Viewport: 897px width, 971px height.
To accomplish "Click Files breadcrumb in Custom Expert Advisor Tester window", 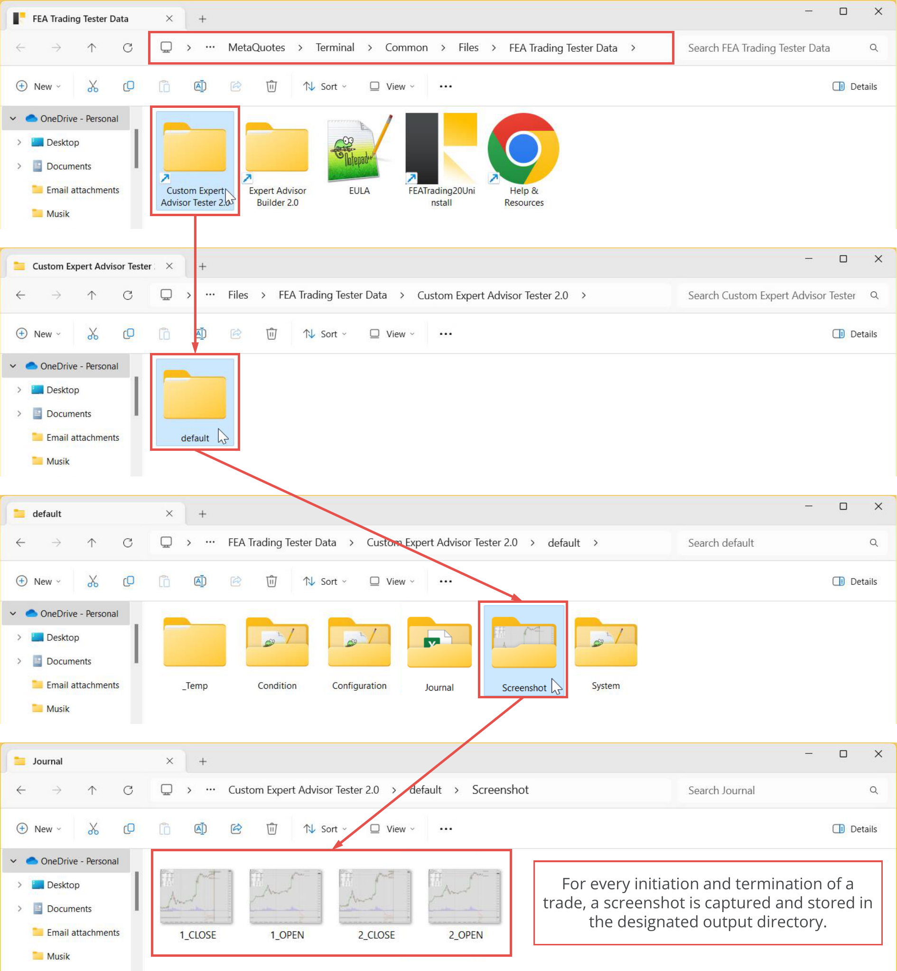I will coord(238,295).
